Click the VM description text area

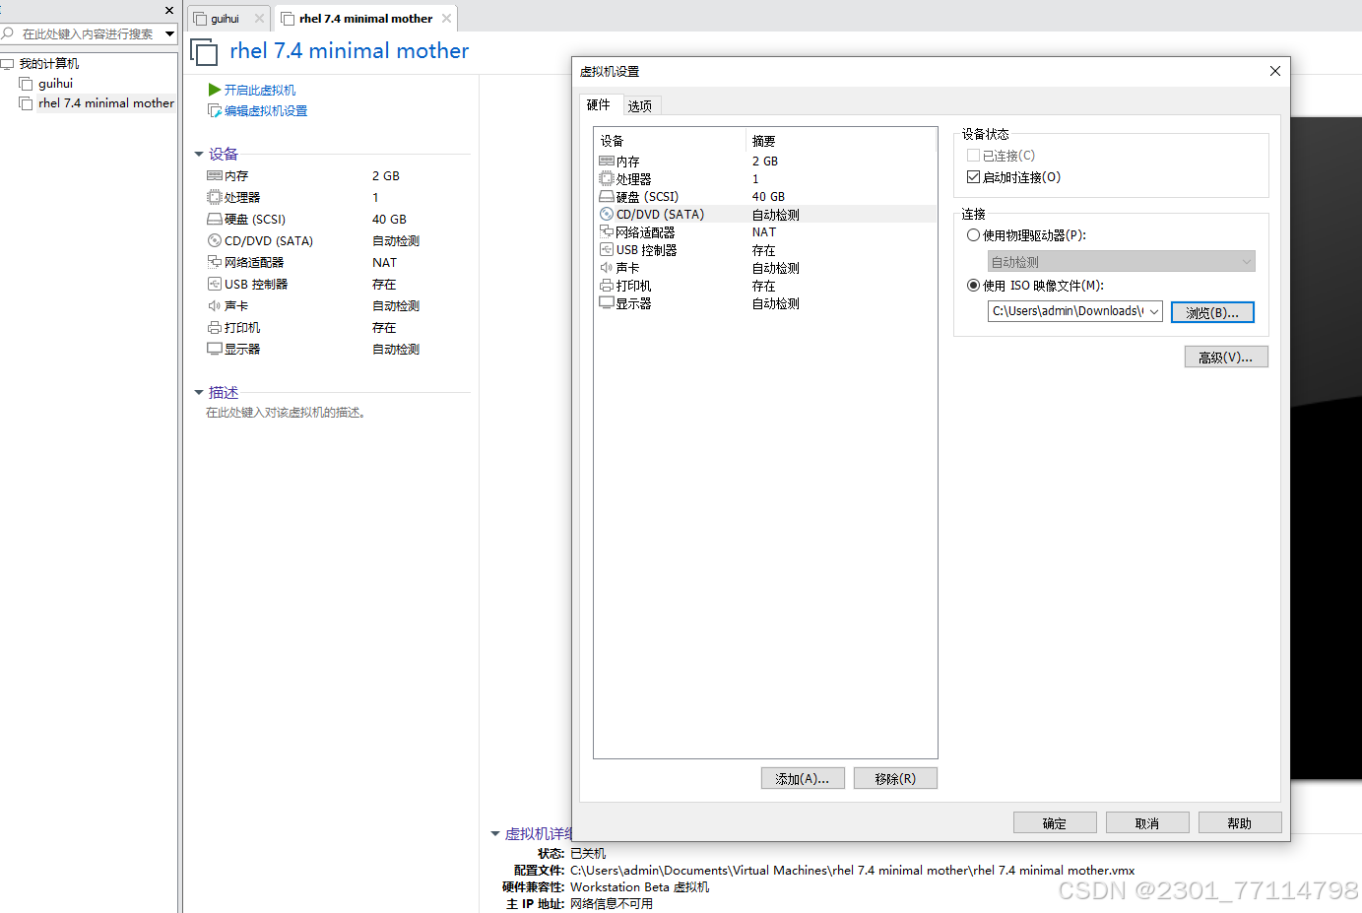pyautogui.click(x=287, y=413)
